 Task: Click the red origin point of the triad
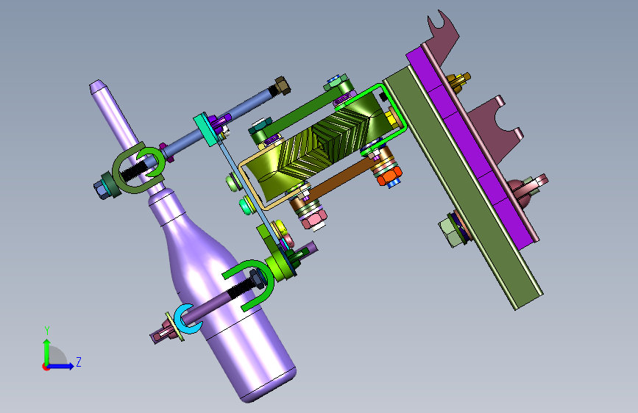pos(46,367)
